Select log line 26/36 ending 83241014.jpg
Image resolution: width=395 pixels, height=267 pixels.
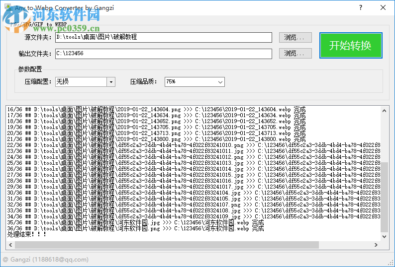click(x=194, y=169)
